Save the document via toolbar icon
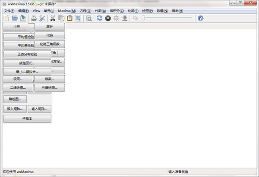Image resolution: width=259 pixels, height=177 pixels. [23, 18]
